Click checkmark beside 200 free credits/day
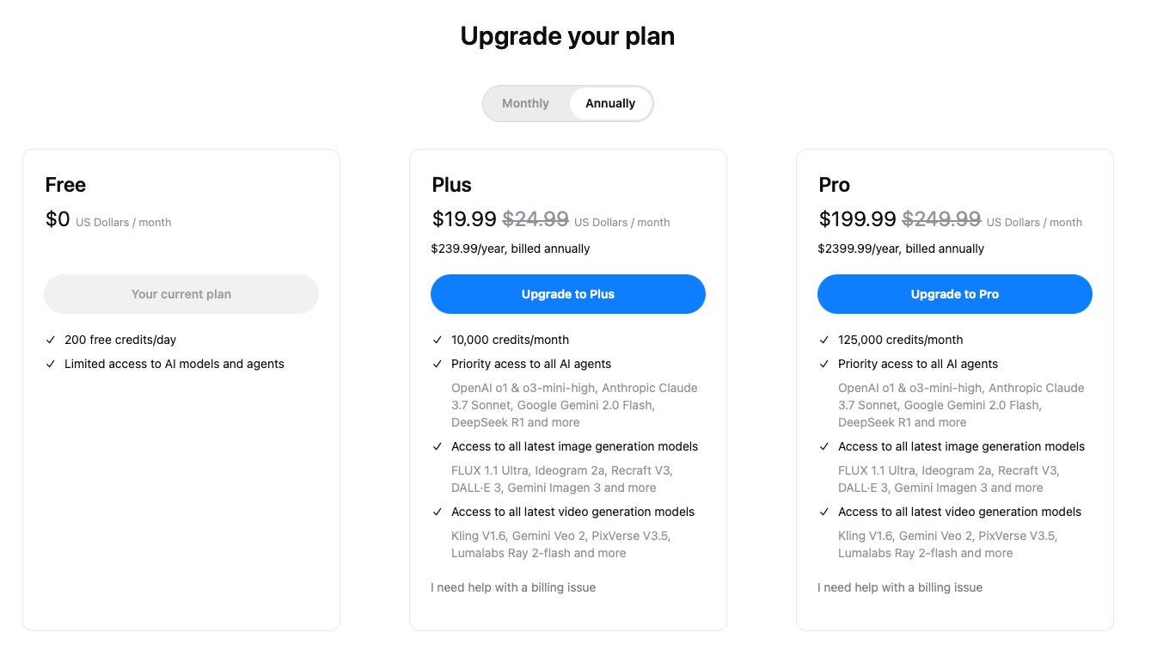Viewport: 1151px width, 657px height. point(51,340)
